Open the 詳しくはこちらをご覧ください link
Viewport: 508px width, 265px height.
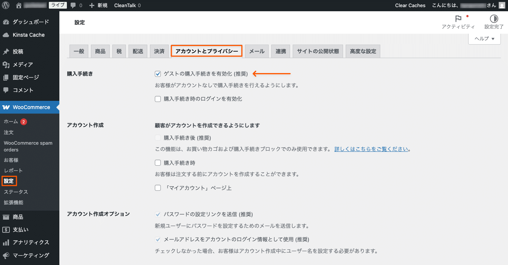tap(371, 149)
